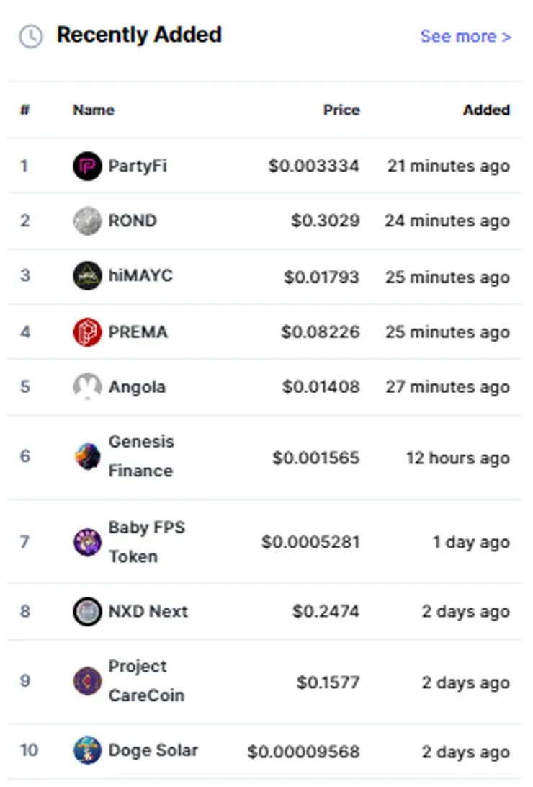Open the Genesis Finance name link
The width and height of the screenshot is (533, 787).
[141, 456]
